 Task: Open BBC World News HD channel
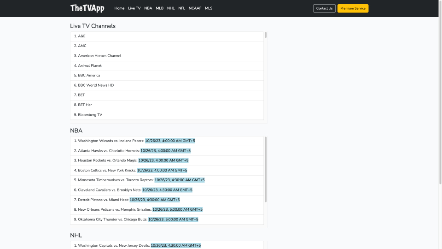point(167,85)
